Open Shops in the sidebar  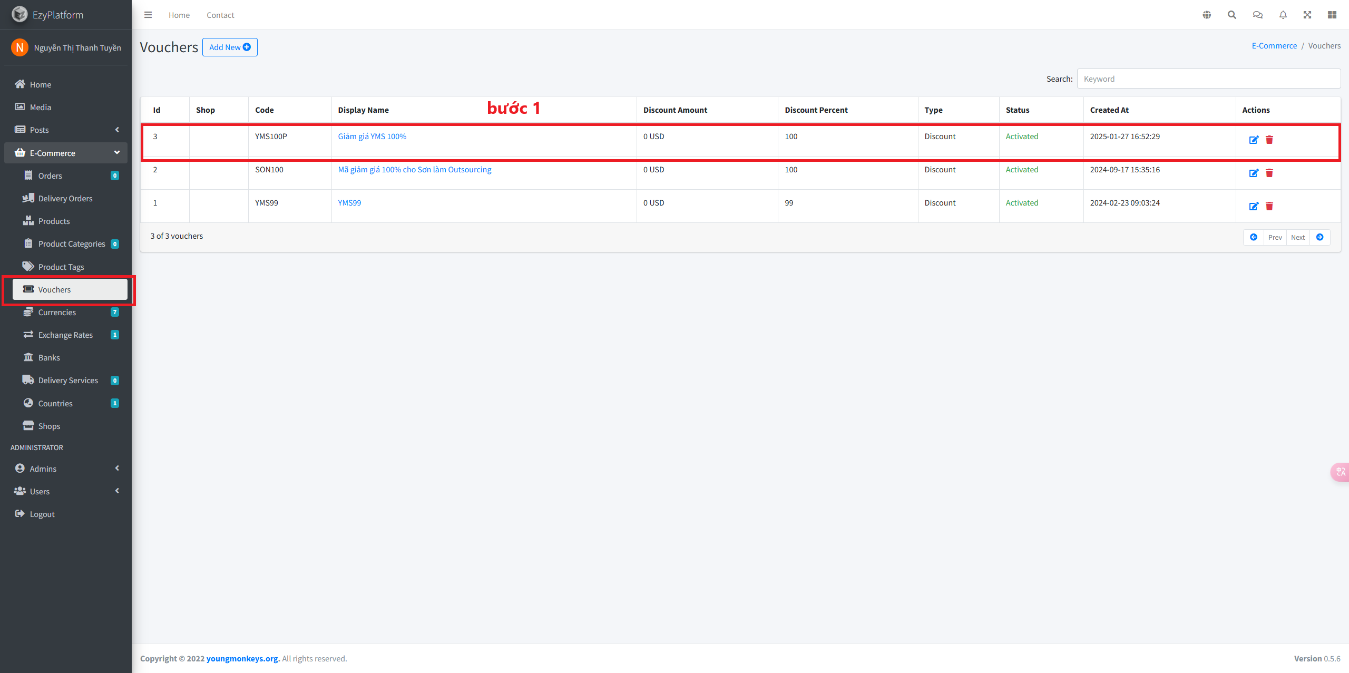[x=70, y=426]
